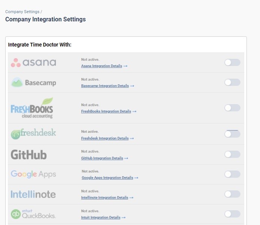
Task: Click 'Not active.' status in Basecamp row
Action: coord(90,79)
